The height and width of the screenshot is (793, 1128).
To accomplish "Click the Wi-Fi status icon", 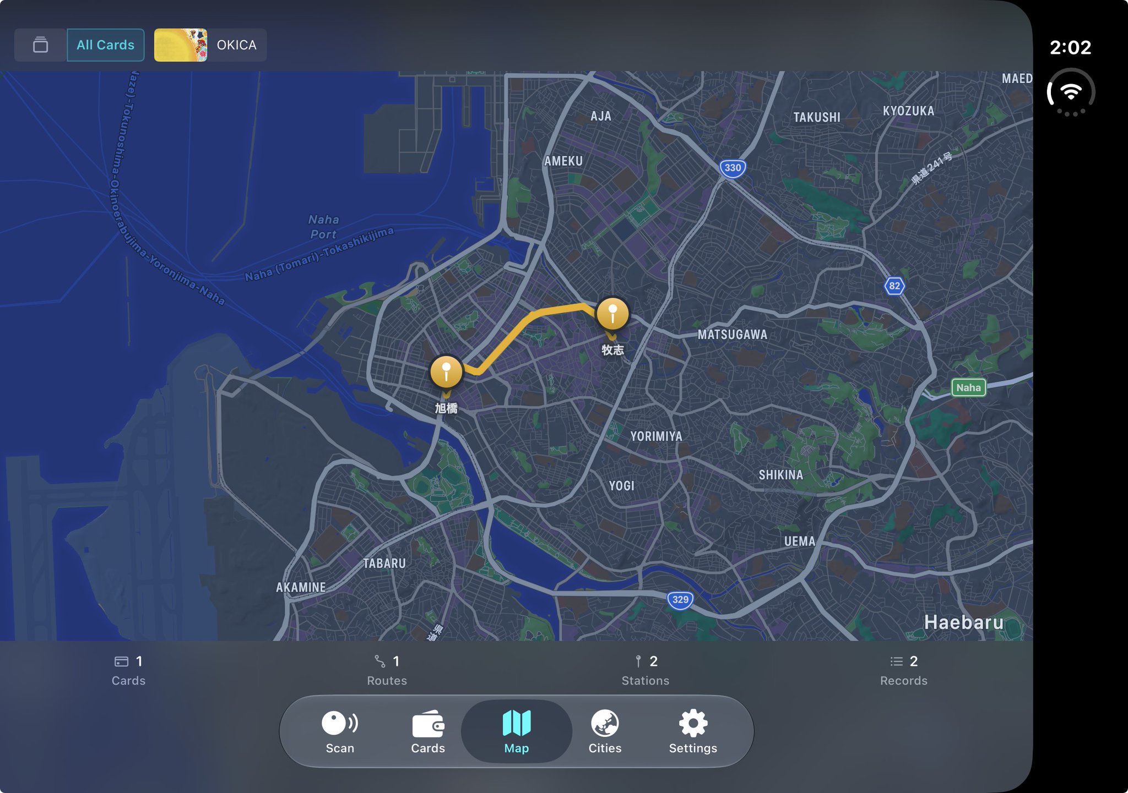I will [1071, 92].
